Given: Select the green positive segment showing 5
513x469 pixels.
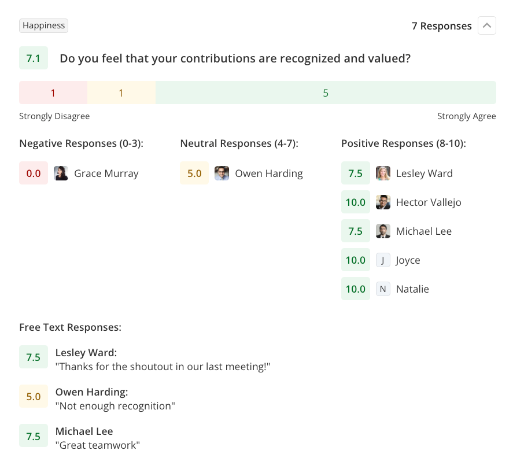Looking at the screenshot, I should coord(326,93).
